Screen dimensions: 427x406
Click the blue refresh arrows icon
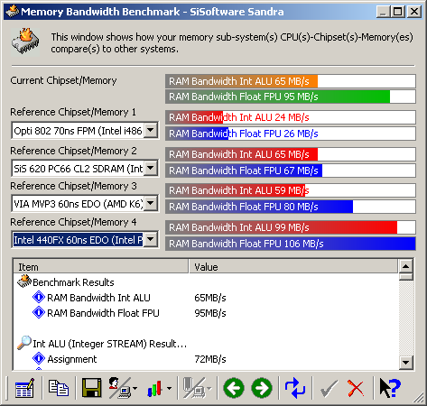tap(295, 388)
